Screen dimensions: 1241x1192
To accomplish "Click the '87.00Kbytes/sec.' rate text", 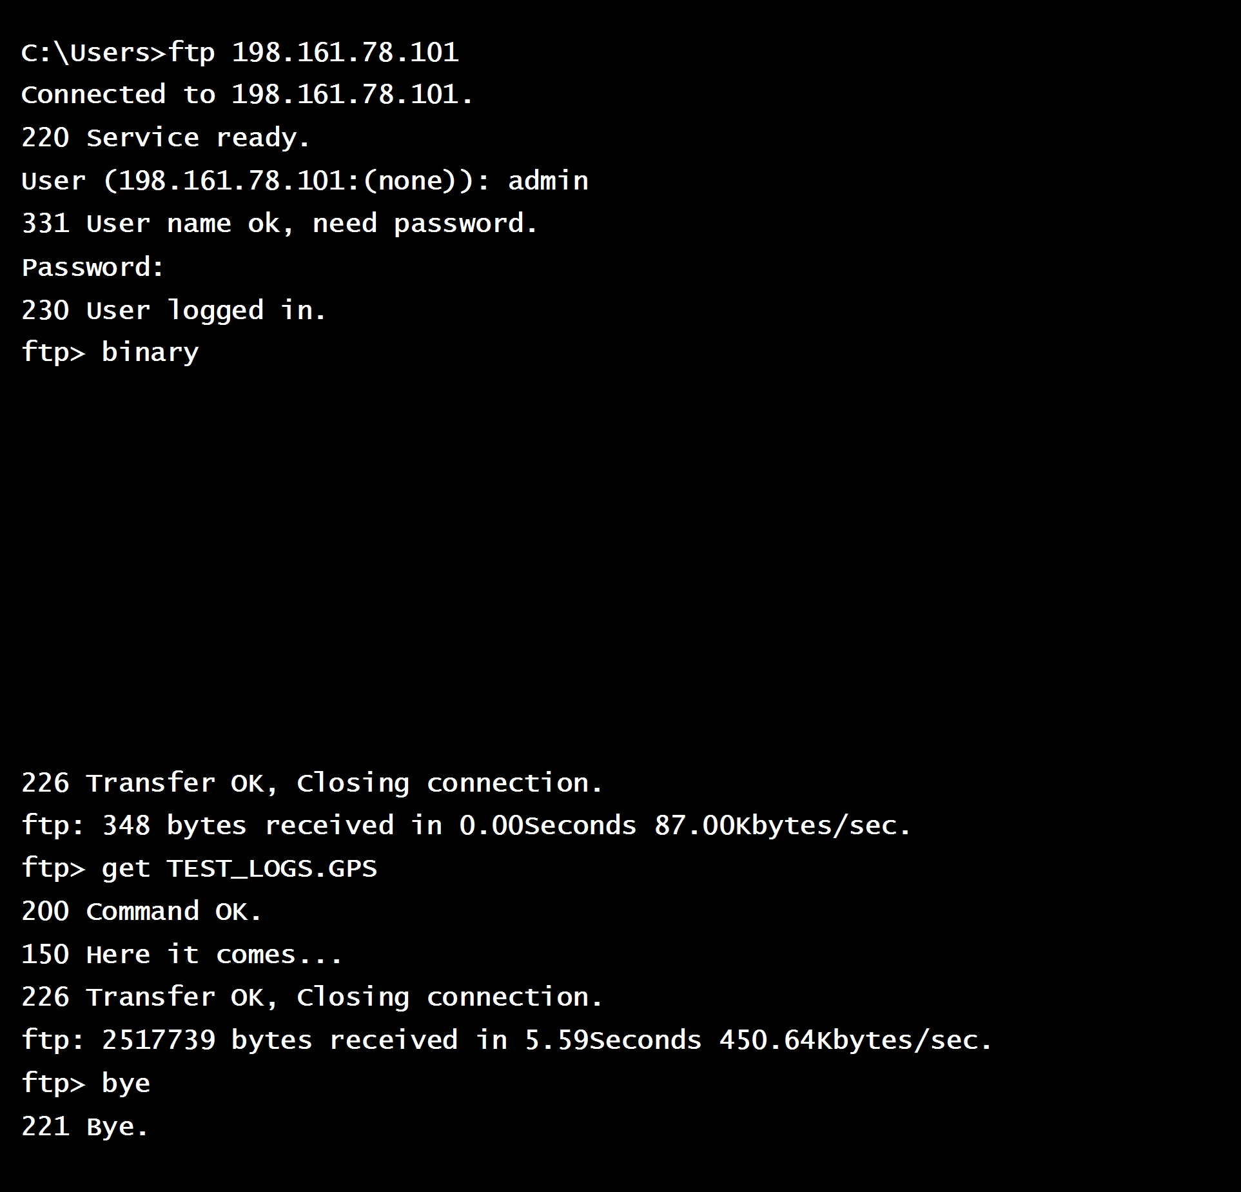I will coord(783,826).
